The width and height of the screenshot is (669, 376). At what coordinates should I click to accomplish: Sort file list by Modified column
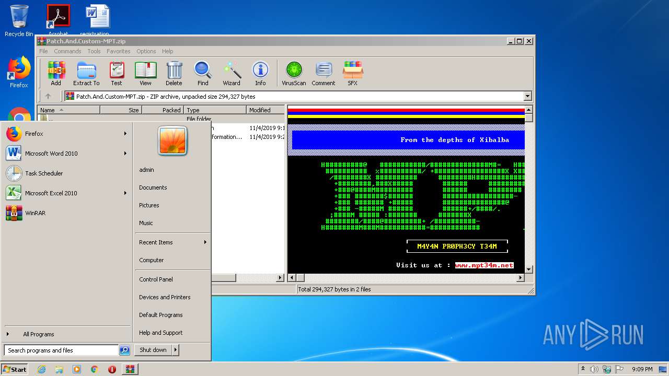coord(265,110)
